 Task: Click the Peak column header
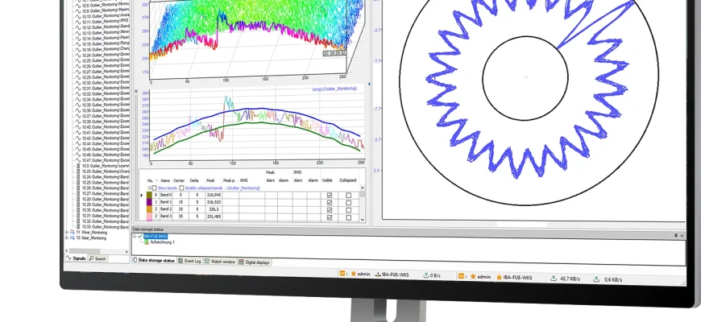tap(210, 181)
